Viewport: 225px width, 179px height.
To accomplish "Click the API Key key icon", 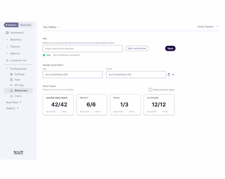I will point(11,85).
